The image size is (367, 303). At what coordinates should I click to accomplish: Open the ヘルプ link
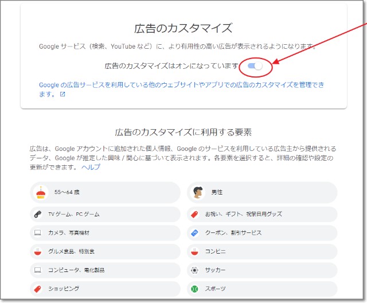pos(91,167)
